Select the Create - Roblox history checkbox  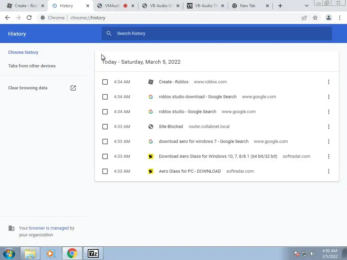(x=105, y=82)
